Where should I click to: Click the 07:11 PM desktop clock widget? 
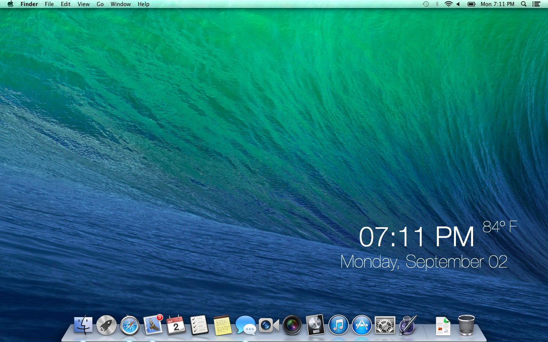tap(417, 237)
